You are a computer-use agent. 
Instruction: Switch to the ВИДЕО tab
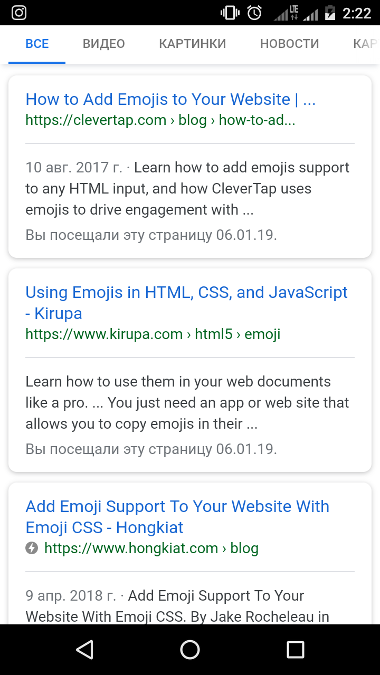103,44
